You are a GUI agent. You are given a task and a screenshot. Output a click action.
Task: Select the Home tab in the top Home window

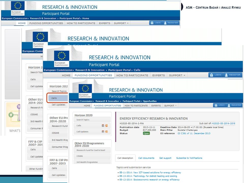tap(22, 23)
